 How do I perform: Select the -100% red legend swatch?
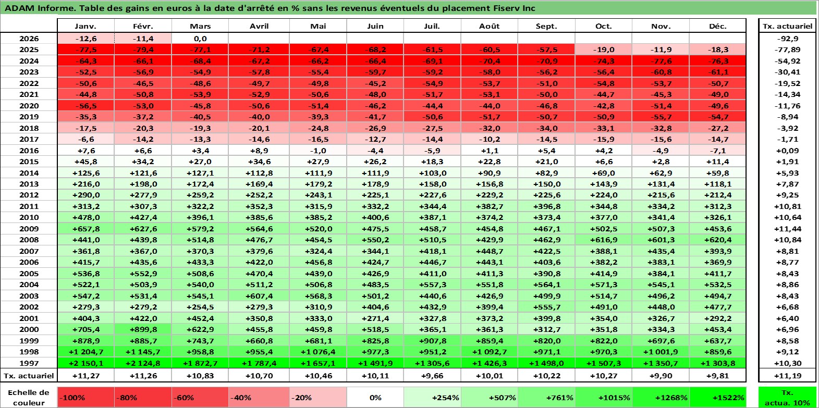point(85,397)
